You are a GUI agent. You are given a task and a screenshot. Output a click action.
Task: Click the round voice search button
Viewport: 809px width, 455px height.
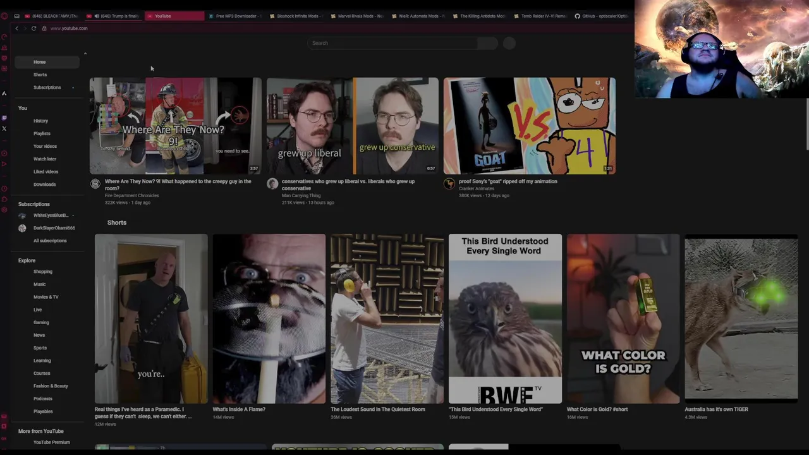tap(509, 43)
